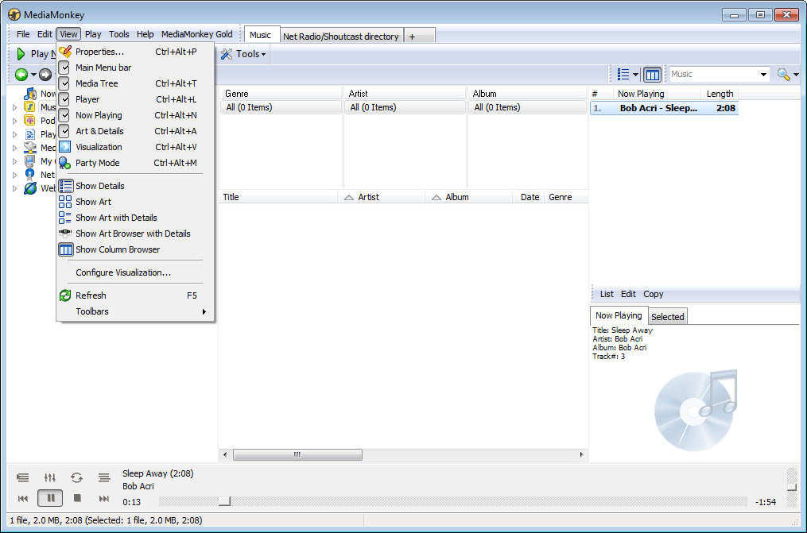Toggle the Media Tree checkbox

point(64,83)
